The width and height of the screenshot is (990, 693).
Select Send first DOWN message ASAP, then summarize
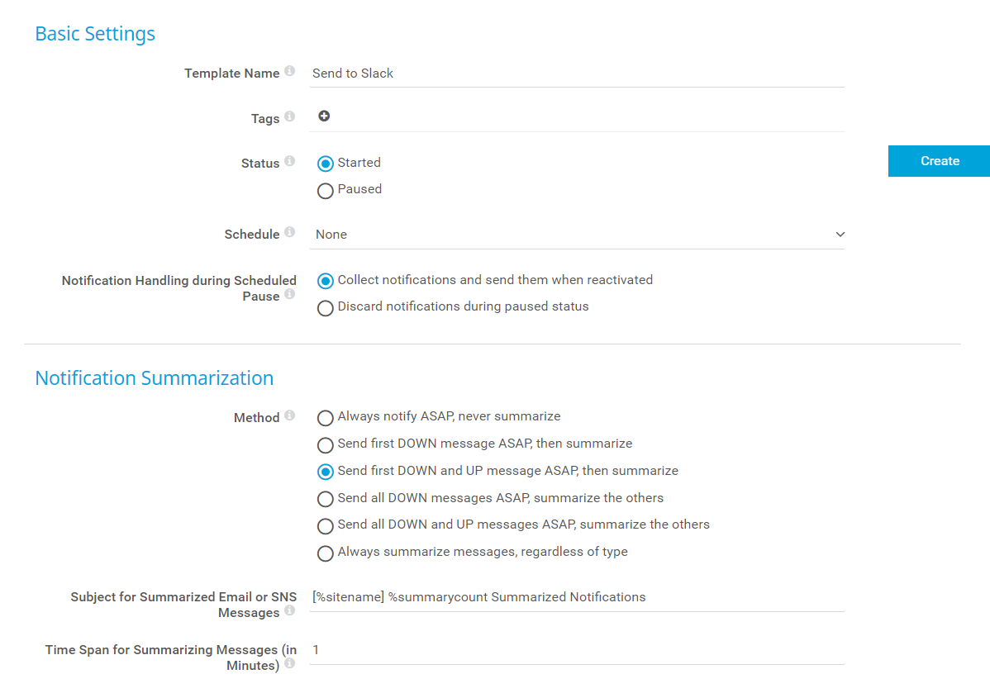(x=326, y=444)
